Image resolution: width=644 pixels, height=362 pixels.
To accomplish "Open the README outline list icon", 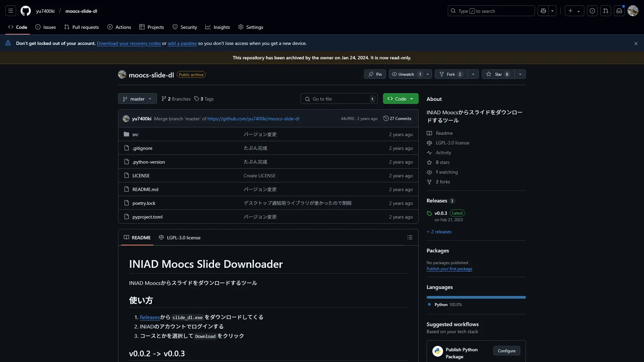I will [x=410, y=238].
